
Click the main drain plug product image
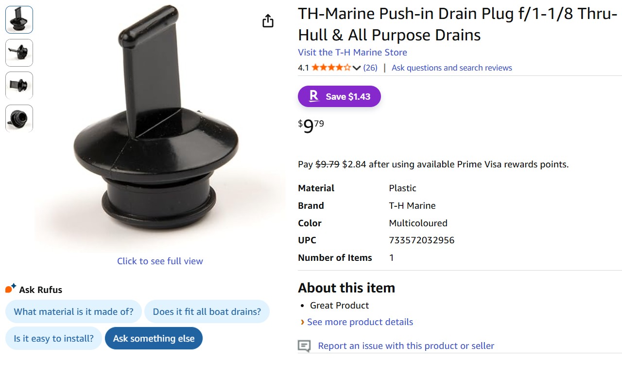point(155,127)
